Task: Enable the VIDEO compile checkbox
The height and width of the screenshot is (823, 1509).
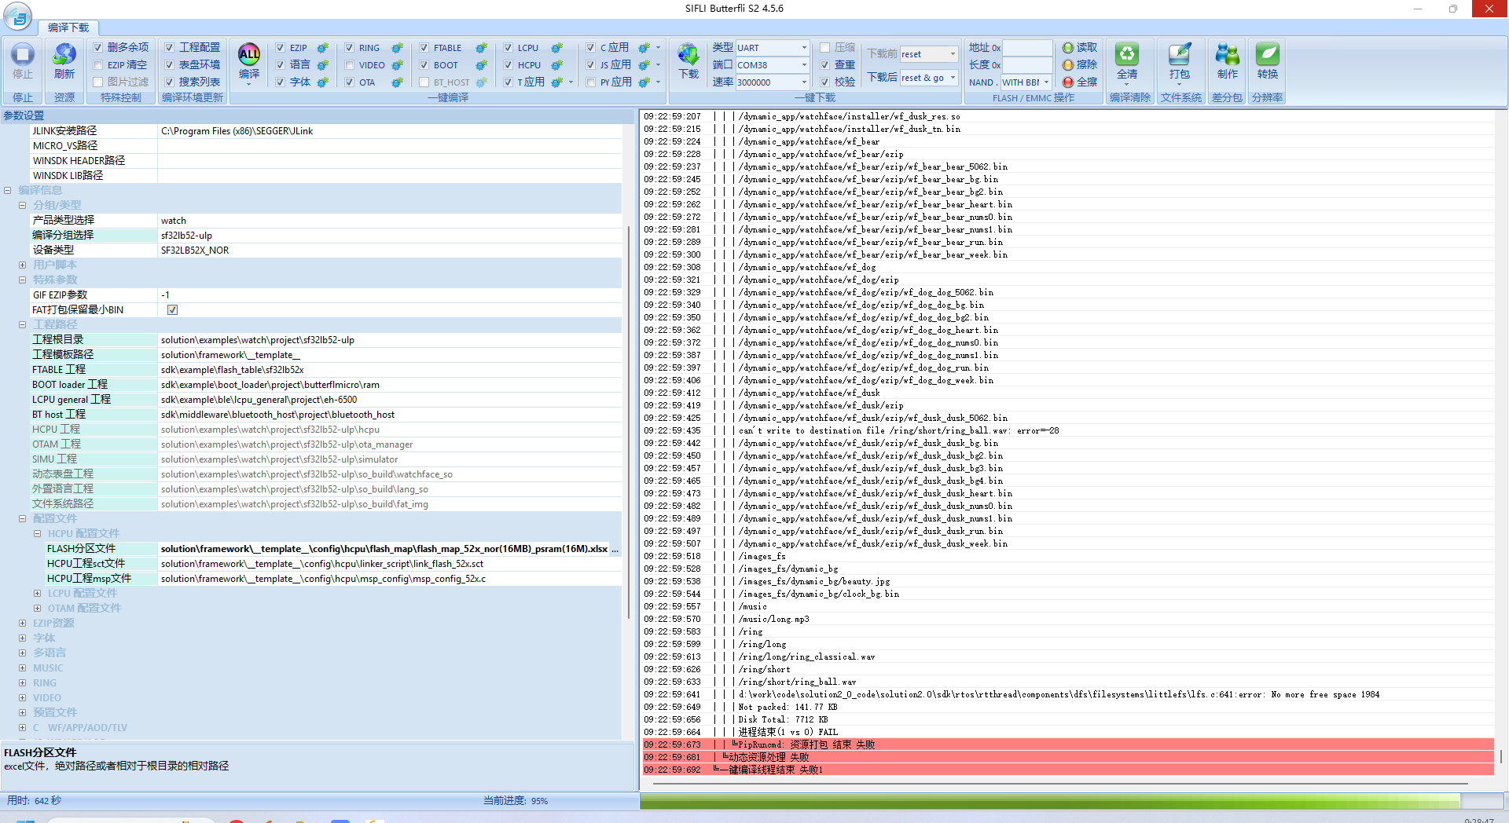Action: click(x=350, y=65)
